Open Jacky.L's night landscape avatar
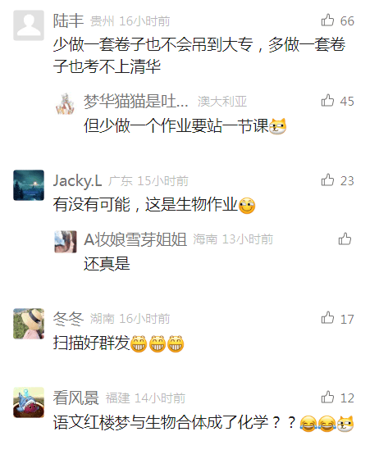The image size is (379, 459). pyautogui.click(x=29, y=185)
